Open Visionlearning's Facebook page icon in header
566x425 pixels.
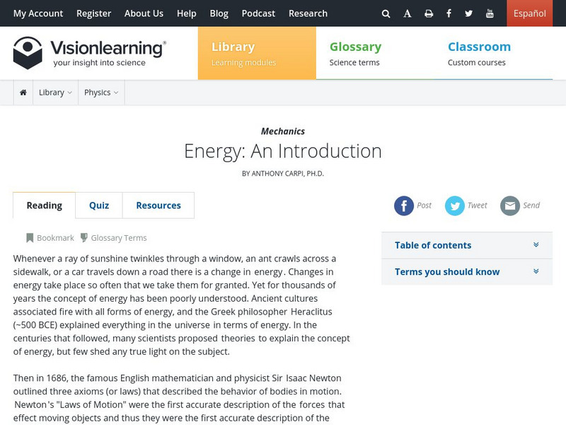point(449,13)
